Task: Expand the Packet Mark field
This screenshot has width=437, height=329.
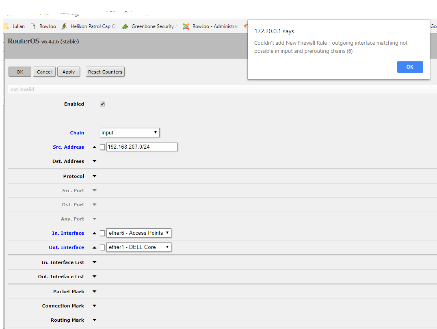Action: point(95,292)
